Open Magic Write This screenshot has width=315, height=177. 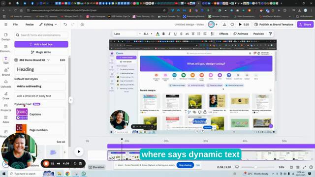(x=41, y=52)
